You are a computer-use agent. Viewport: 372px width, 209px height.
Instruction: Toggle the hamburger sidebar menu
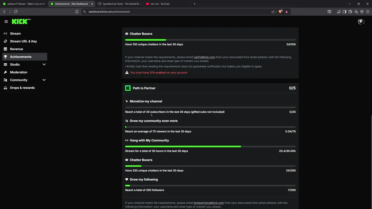tap(6, 21)
